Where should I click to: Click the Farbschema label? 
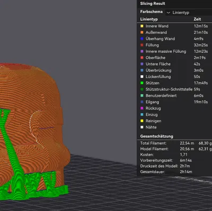[x=151, y=12]
